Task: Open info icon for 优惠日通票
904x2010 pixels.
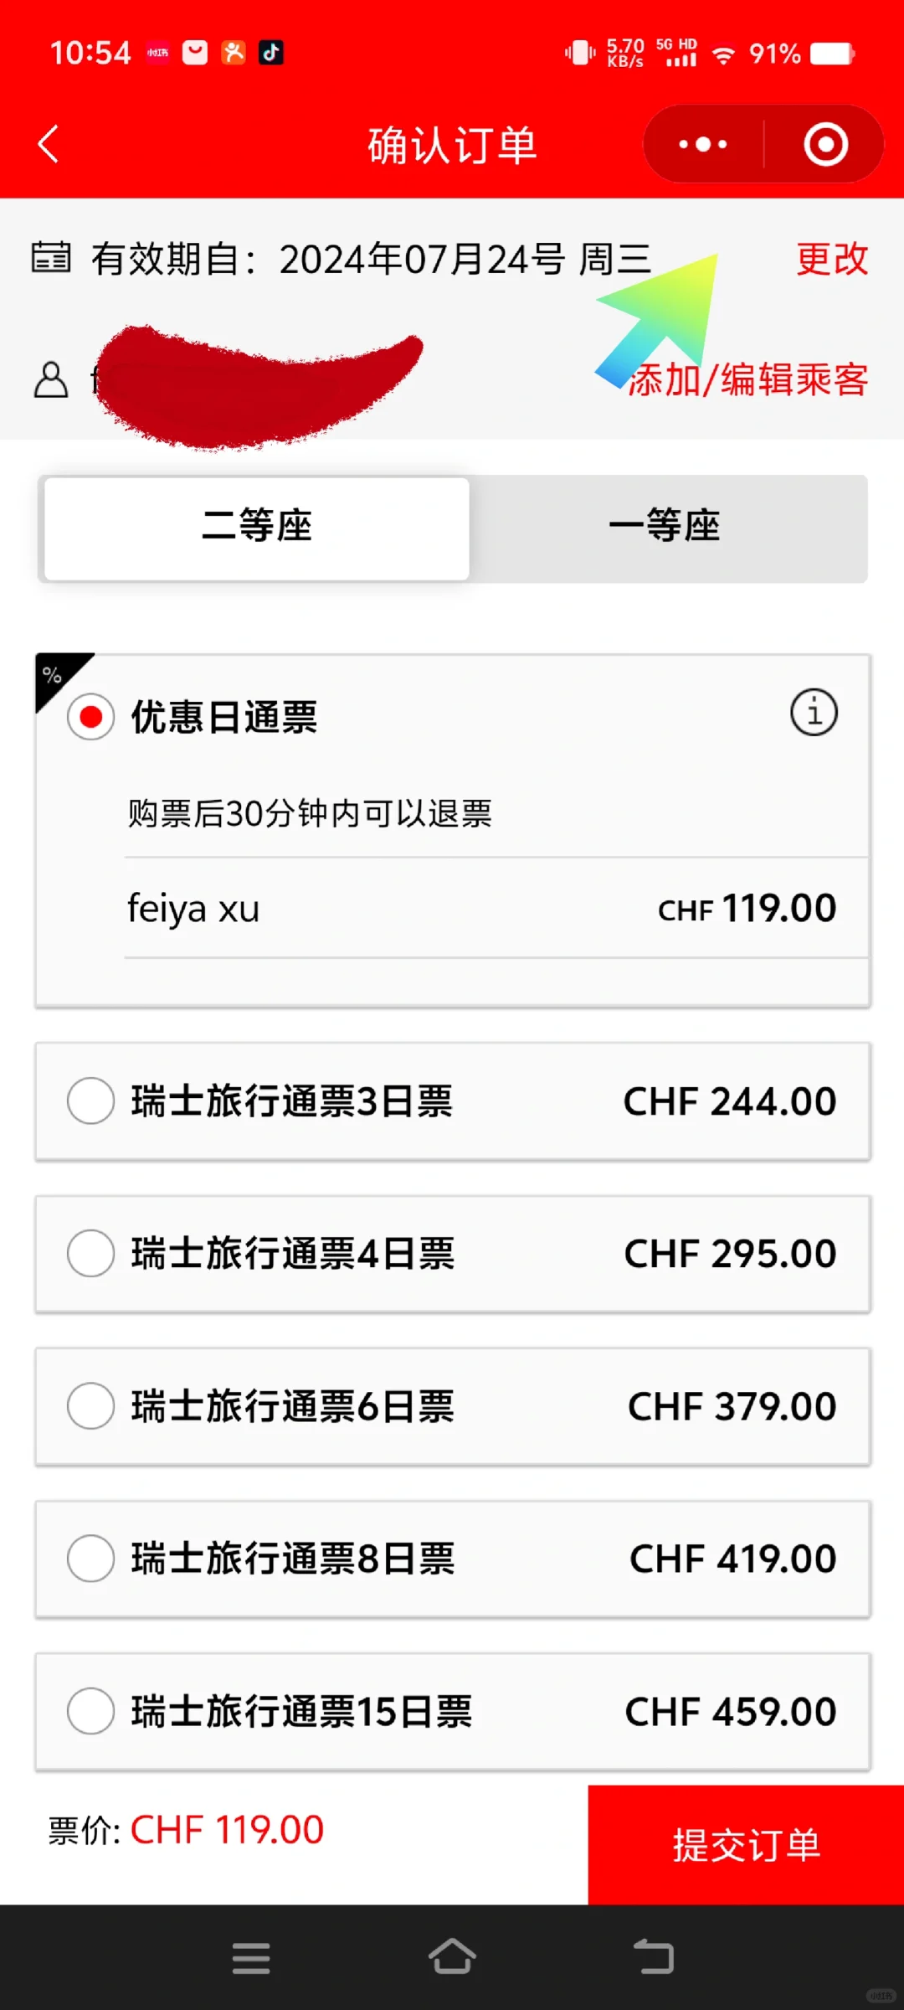Action: pyautogui.click(x=814, y=713)
